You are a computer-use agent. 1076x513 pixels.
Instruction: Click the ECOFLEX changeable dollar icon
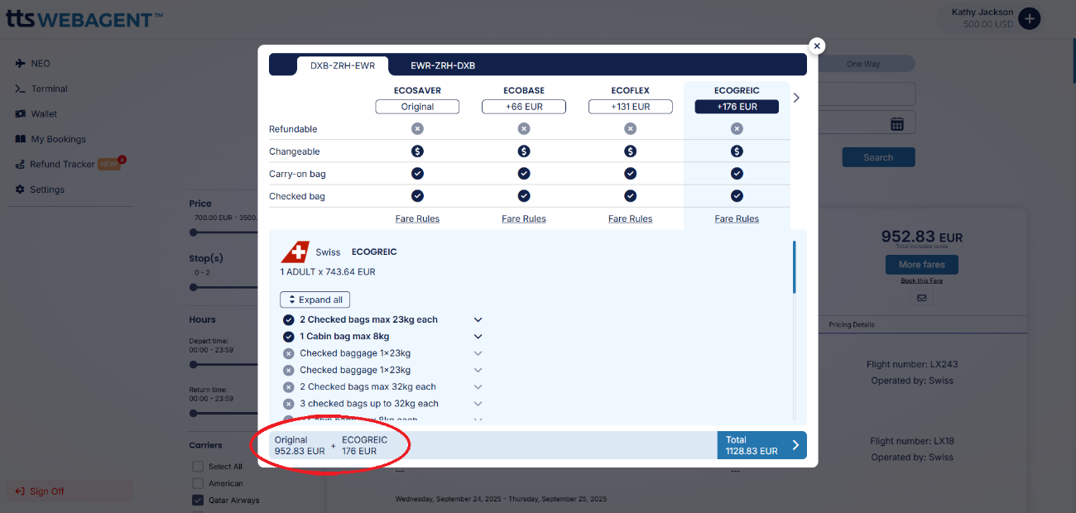[630, 151]
